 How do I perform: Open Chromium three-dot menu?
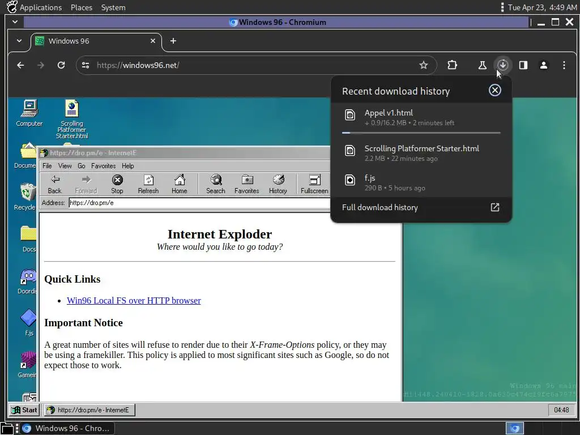[564, 65]
